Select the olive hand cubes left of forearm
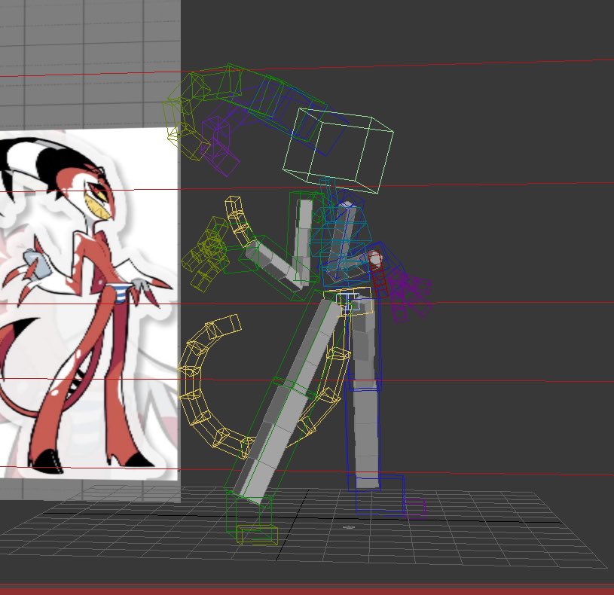The image size is (614, 595). point(206,254)
